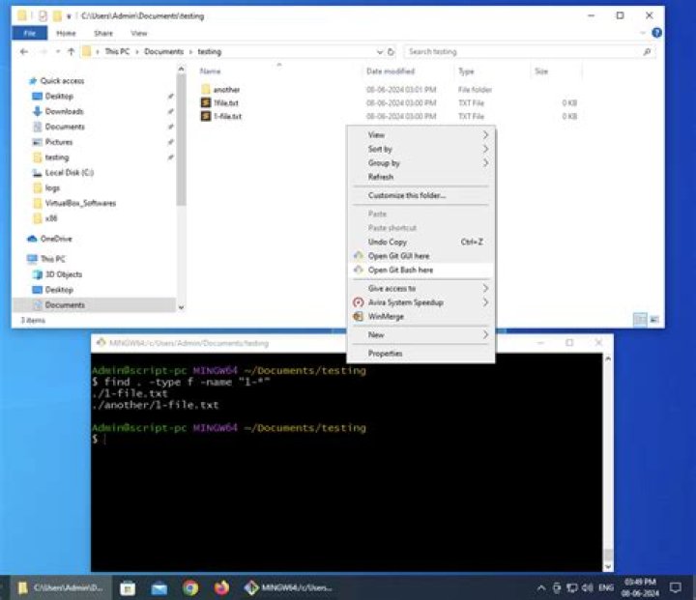
Task: Launch Firefox from the taskbar
Action: (221, 588)
